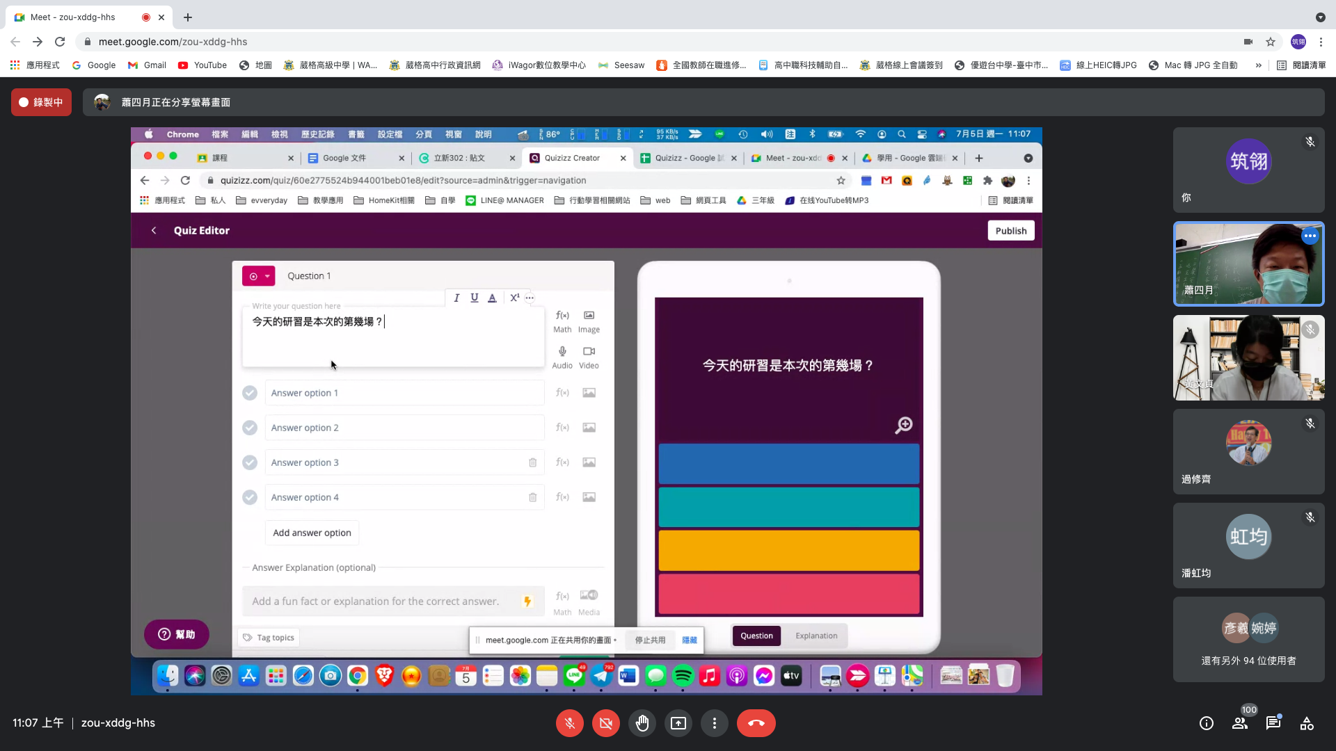The image size is (1336, 751).
Task: Mark Answer option 4 as correct
Action: [250, 497]
